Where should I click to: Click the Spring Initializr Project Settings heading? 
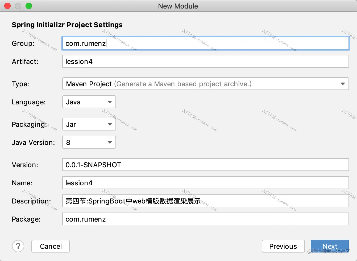point(67,25)
